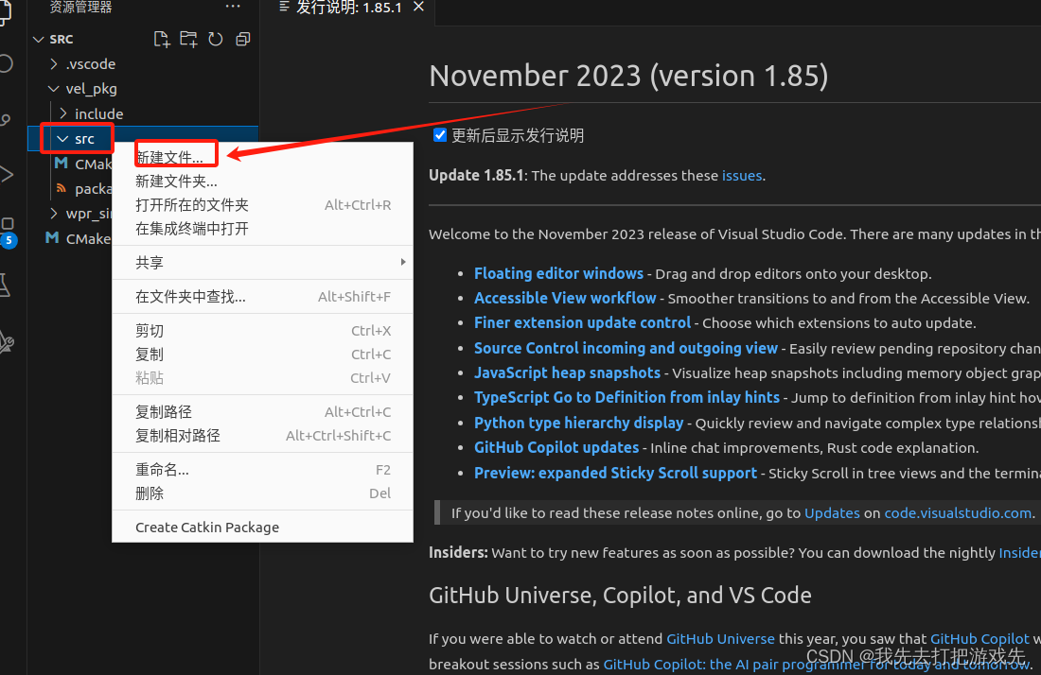Choose 剪切 from context menu
This screenshot has width=1041, height=675.
pyautogui.click(x=262, y=330)
